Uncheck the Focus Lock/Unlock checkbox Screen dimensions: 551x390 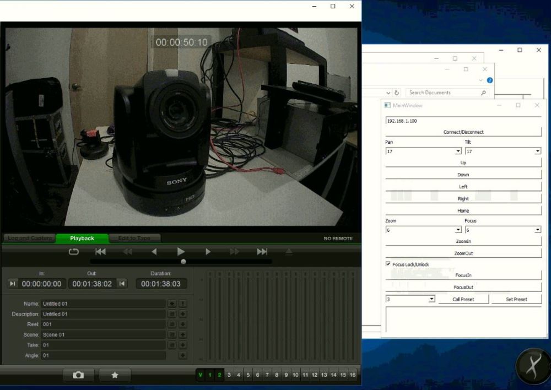pyautogui.click(x=388, y=264)
